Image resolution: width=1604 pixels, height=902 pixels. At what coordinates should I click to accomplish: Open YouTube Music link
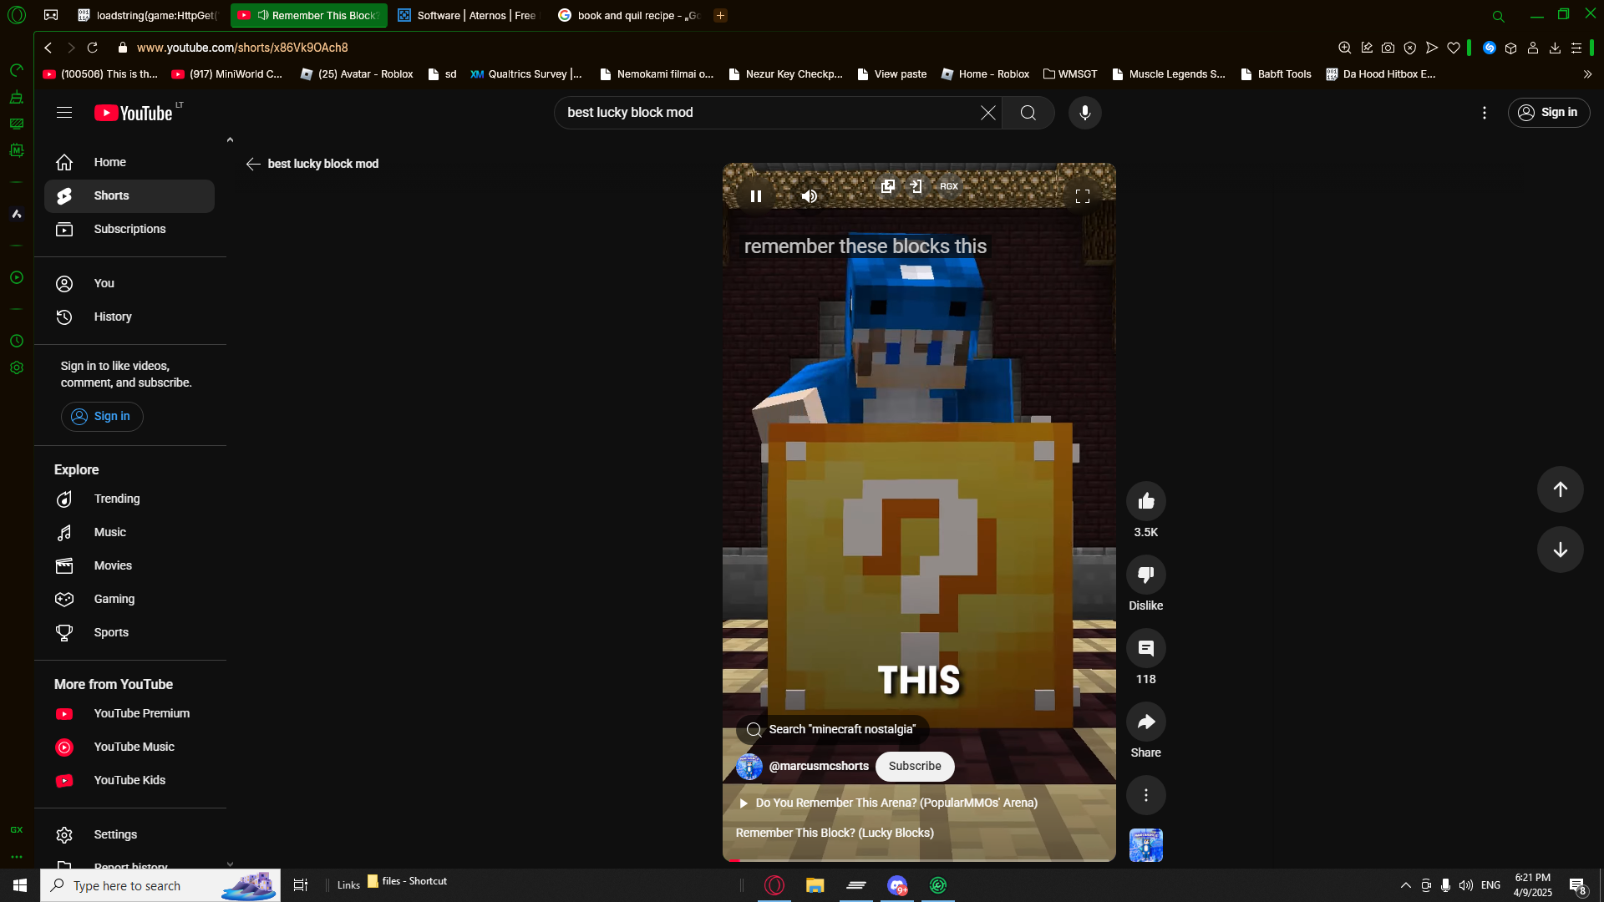tap(129, 747)
